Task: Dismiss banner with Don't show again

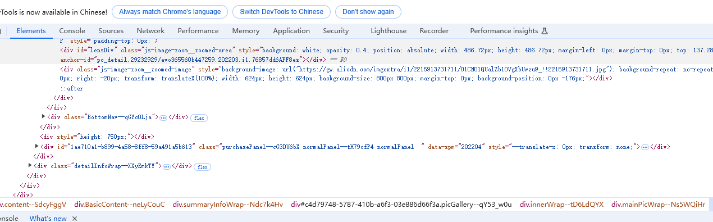Action: pos(368,11)
